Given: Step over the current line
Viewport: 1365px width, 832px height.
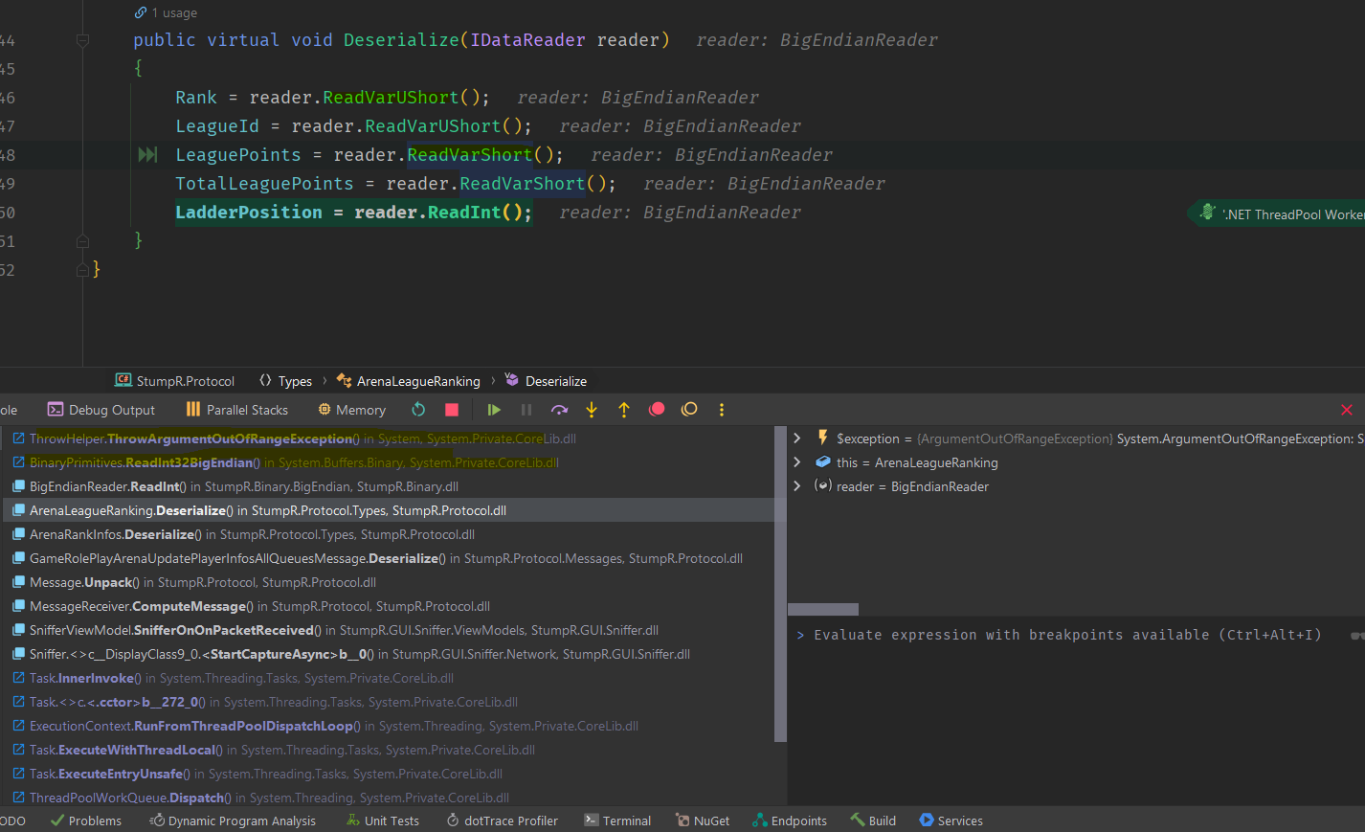Looking at the screenshot, I should [559, 410].
